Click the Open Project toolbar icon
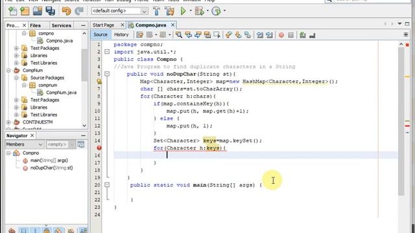 pos(38,11)
